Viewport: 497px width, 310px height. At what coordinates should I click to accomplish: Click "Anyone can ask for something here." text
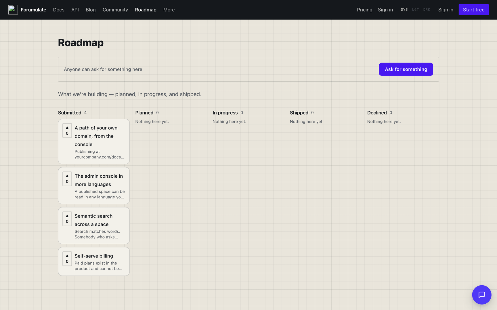104,69
